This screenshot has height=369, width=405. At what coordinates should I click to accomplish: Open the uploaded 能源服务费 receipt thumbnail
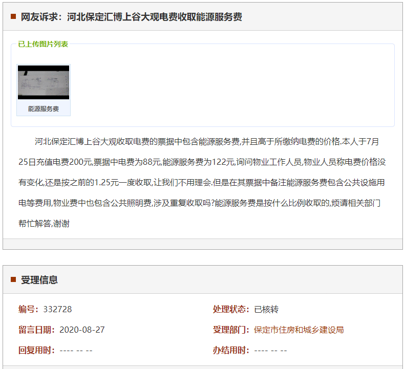pos(44,82)
